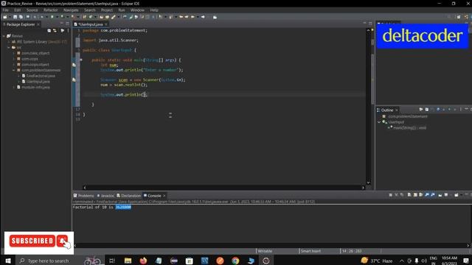Click the Collapse All icon in Package Explorer
The width and height of the screenshot is (472, 265).
(49, 30)
